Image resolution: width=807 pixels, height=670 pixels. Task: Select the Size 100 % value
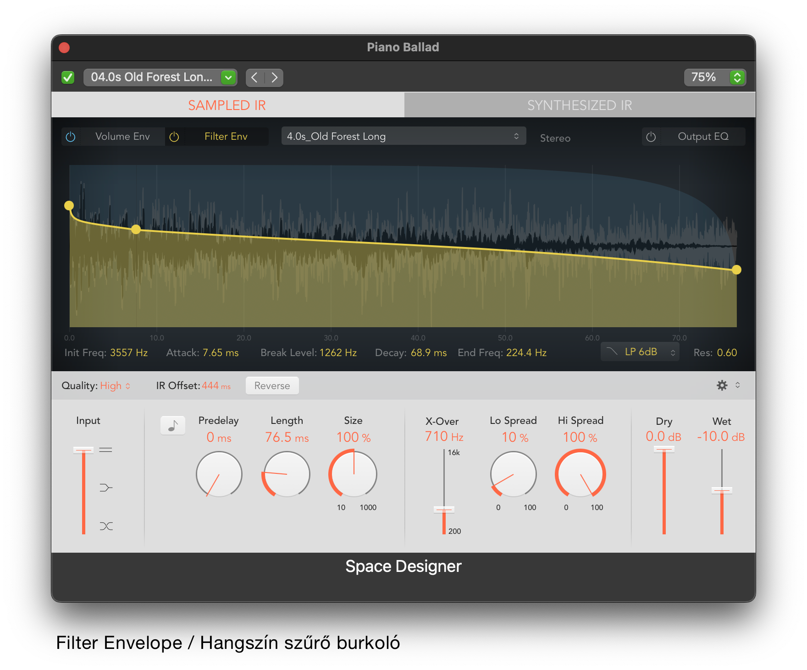(x=354, y=437)
